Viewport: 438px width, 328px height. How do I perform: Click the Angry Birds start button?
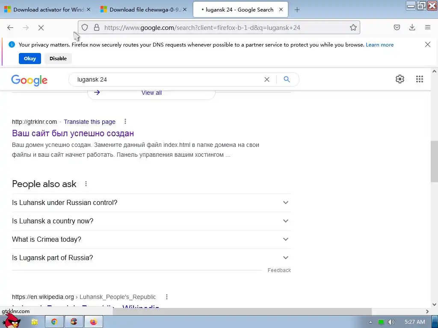point(11,321)
